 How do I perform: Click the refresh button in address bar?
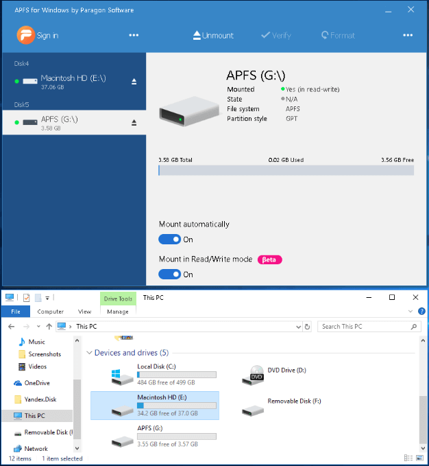[x=307, y=327]
